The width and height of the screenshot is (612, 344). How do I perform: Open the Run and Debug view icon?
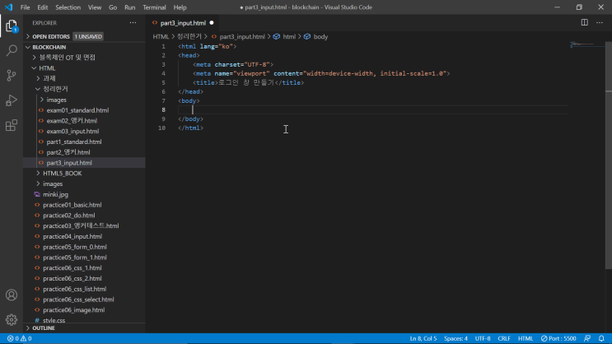12,100
